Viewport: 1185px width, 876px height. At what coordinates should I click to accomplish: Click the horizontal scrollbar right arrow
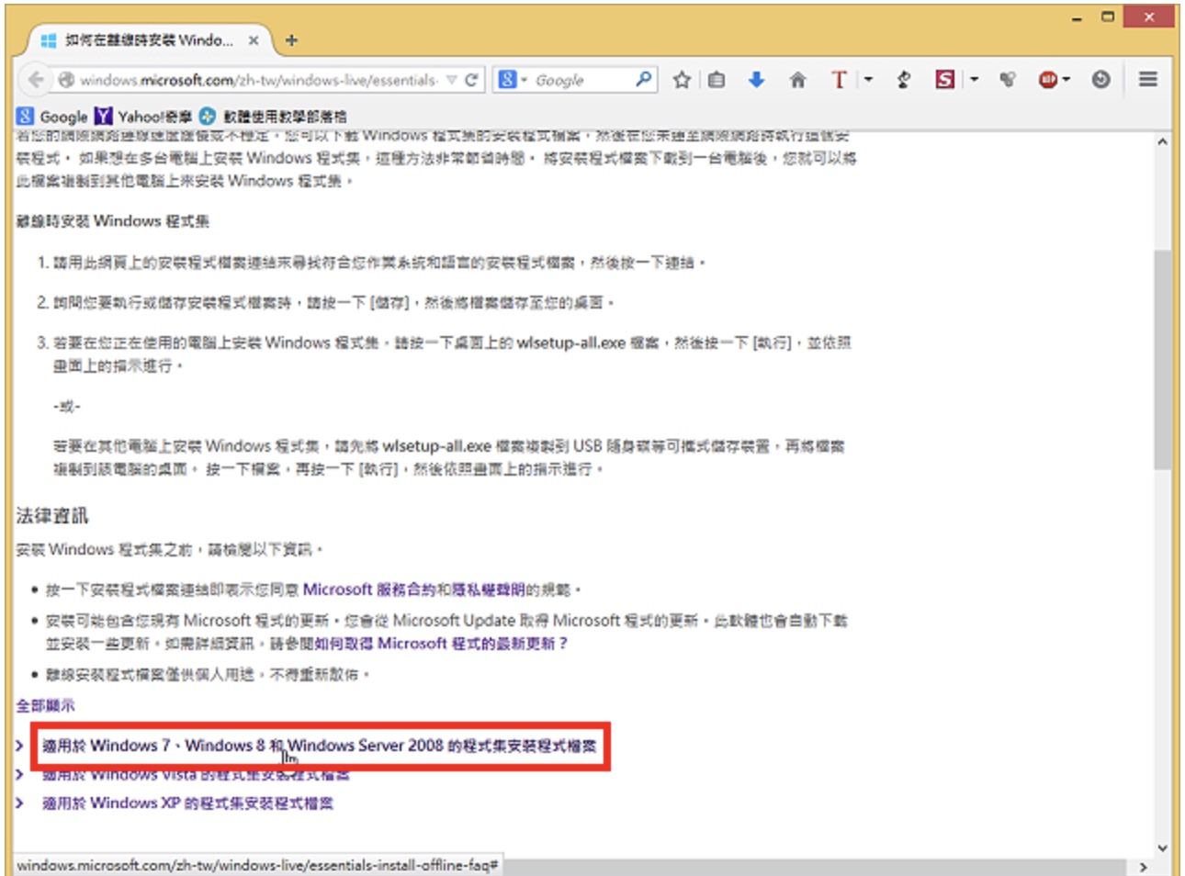(1143, 866)
